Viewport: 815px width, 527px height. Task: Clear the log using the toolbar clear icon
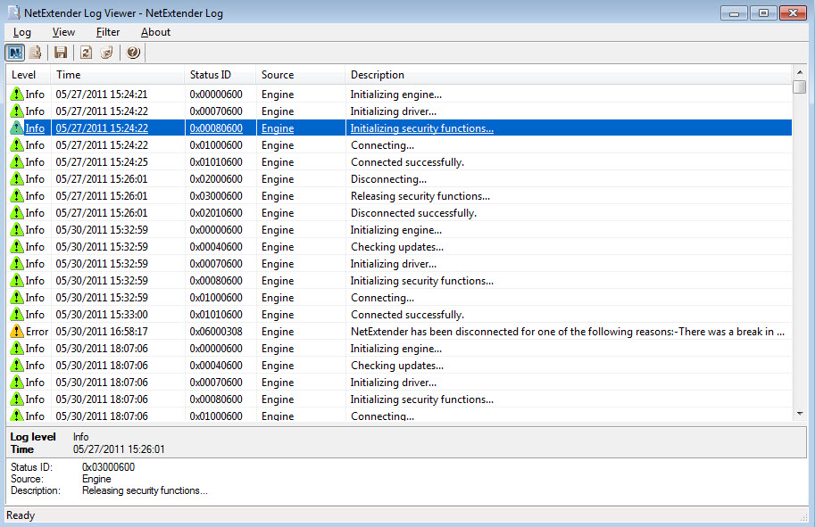106,53
